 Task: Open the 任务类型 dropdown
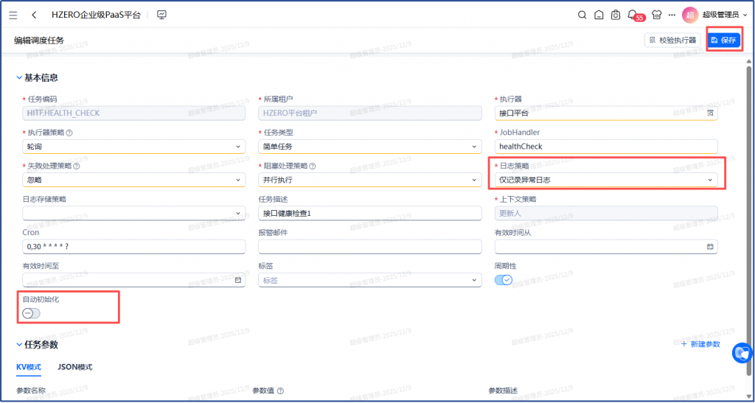click(x=369, y=147)
